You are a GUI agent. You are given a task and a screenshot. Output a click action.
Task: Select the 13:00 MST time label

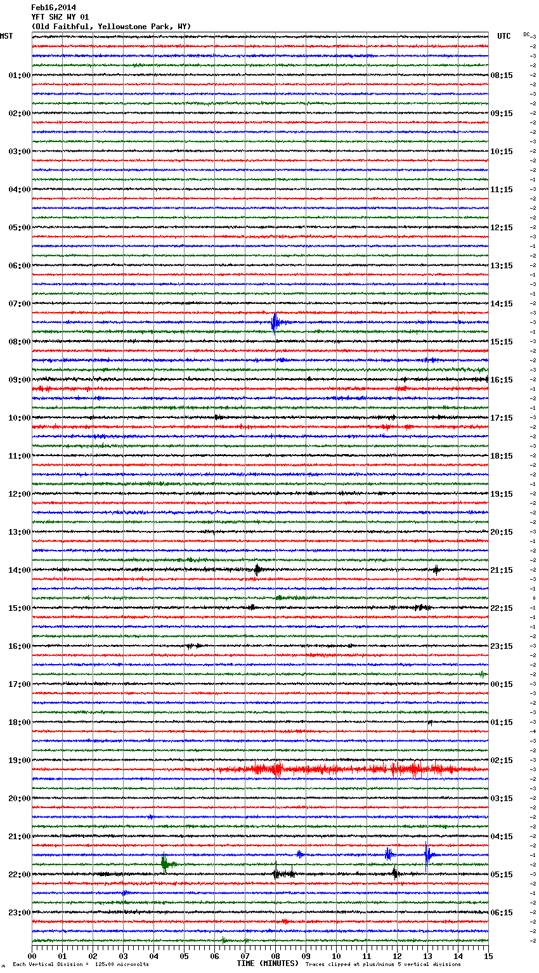point(19,532)
